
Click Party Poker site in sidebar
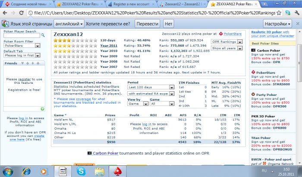(266, 95)
